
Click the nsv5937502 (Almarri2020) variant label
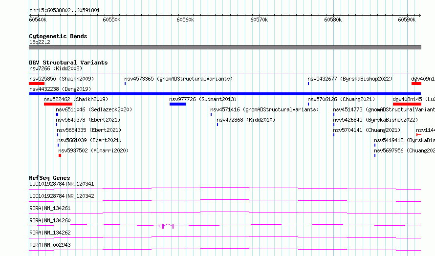[93, 150]
